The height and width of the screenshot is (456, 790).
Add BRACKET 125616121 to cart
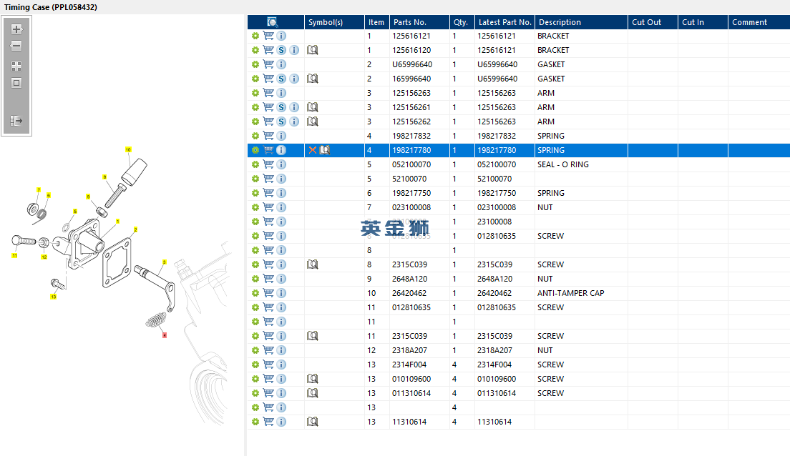(x=268, y=36)
